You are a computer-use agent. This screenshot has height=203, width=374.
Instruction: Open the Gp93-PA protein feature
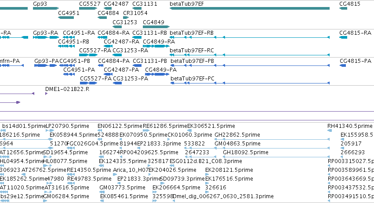pyautogui.click(x=46, y=65)
